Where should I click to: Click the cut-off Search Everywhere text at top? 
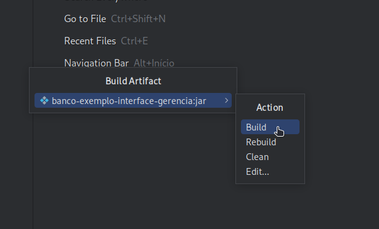(106, 1)
